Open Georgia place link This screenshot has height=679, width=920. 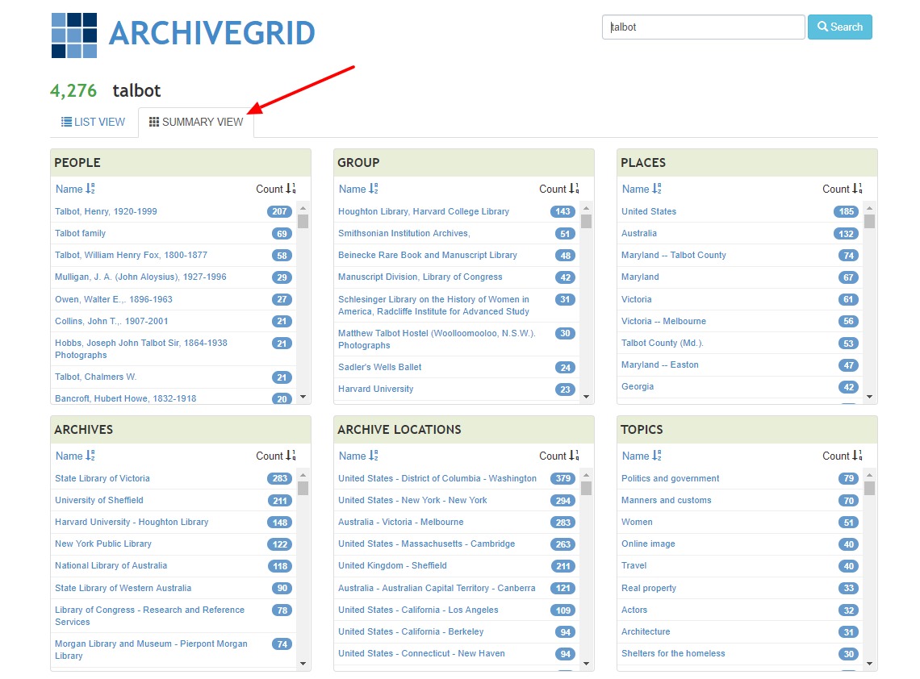pos(638,386)
